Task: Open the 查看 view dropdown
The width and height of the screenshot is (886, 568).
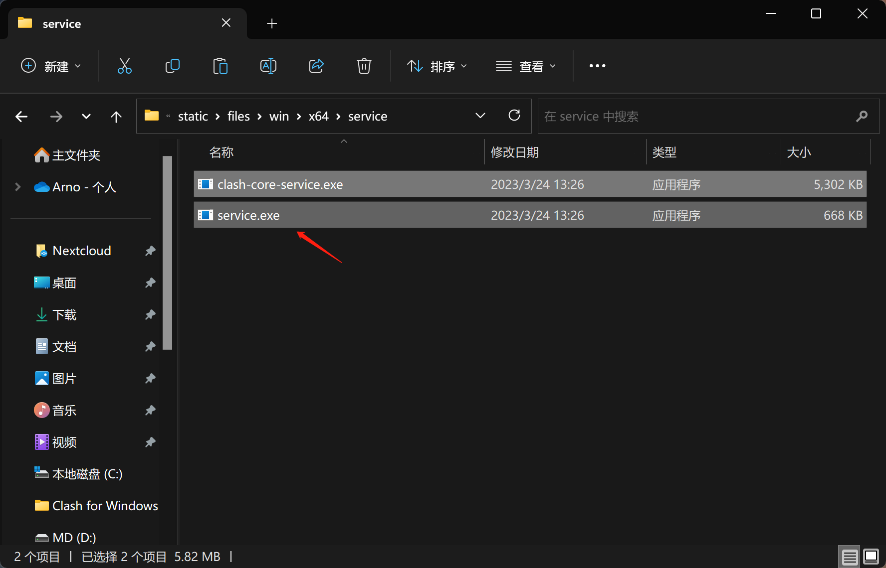Action: click(526, 66)
